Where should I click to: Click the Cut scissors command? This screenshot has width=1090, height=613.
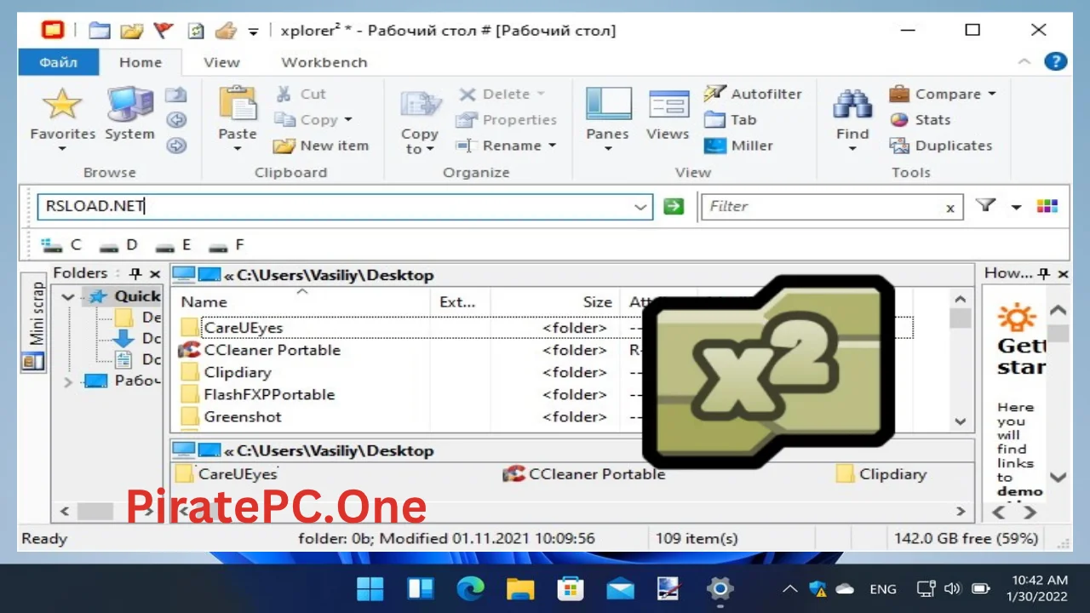pos(301,95)
